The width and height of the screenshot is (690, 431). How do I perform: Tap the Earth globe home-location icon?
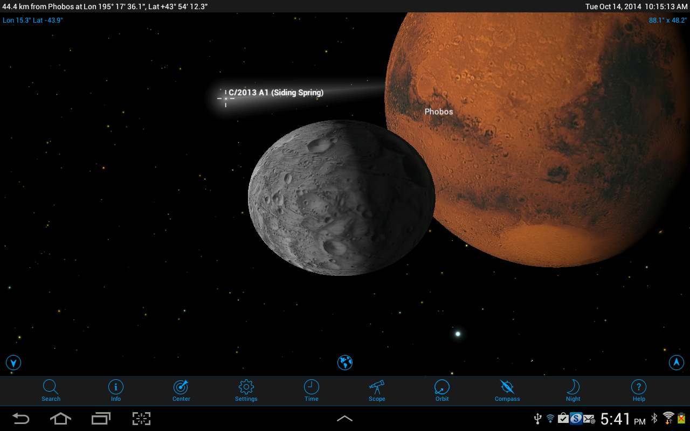click(345, 363)
